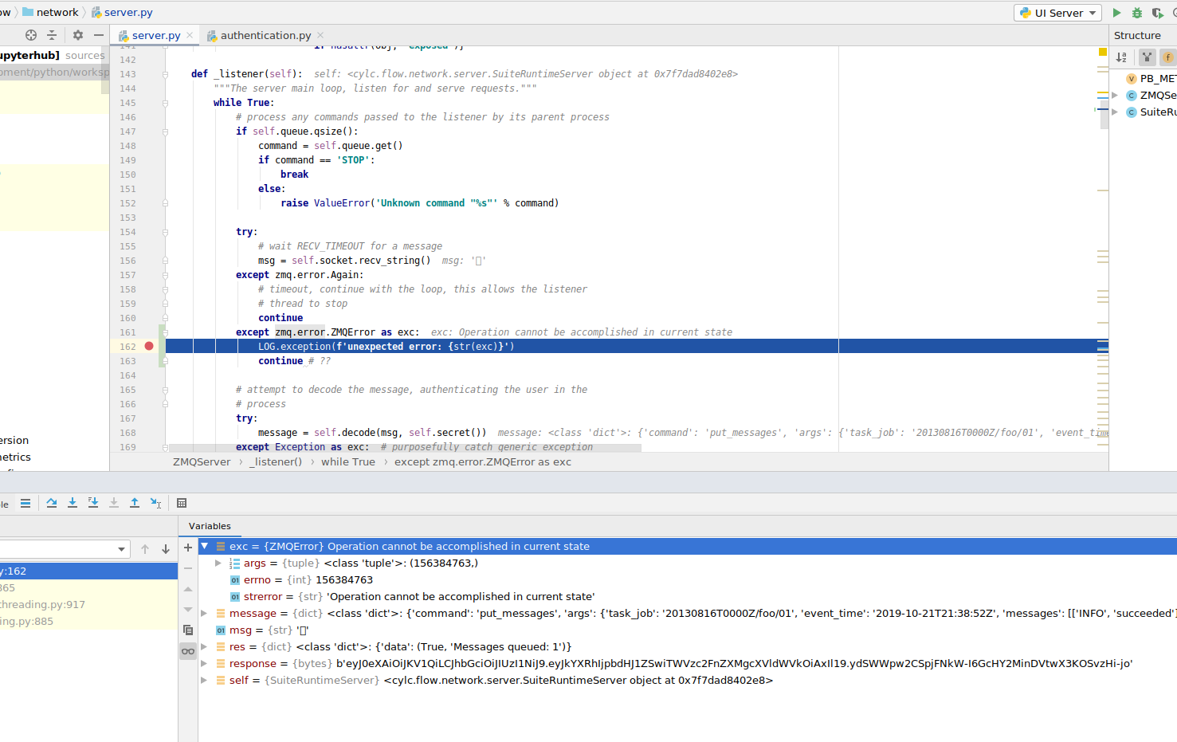Toggle variable evaluation glasses icon

point(187,651)
